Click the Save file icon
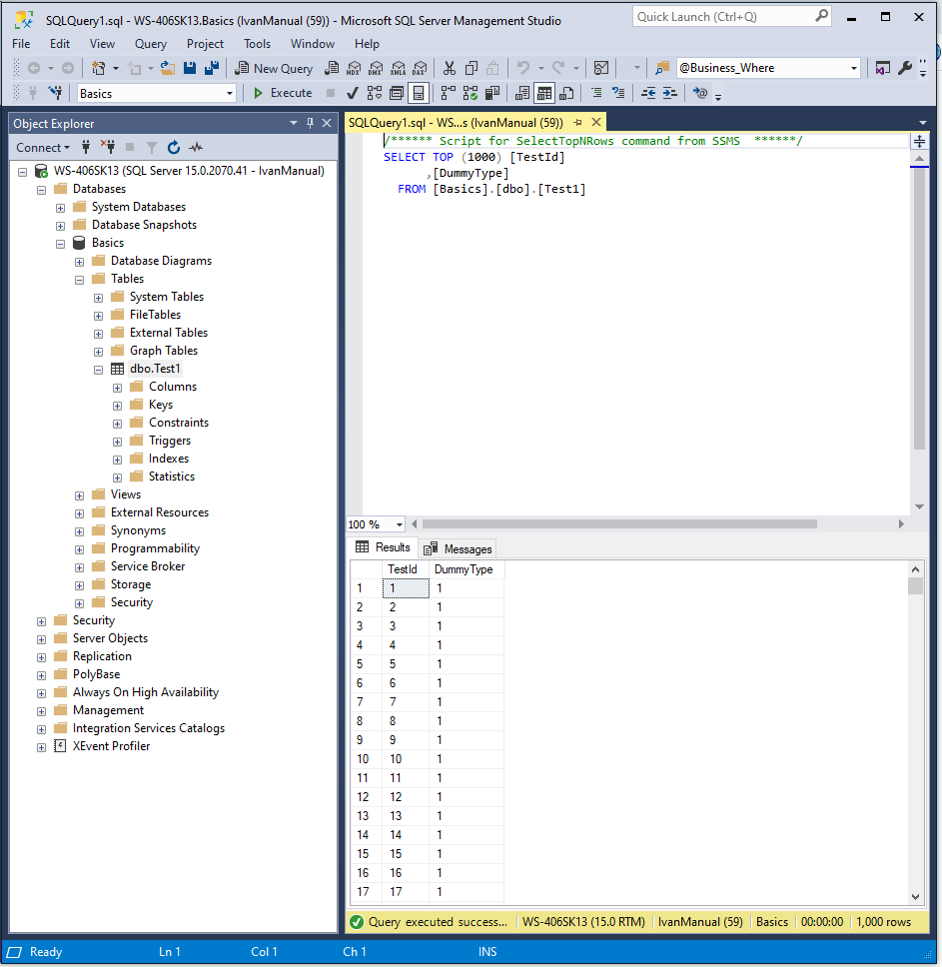This screenshot has height=967, width=942. click(190, 69)
